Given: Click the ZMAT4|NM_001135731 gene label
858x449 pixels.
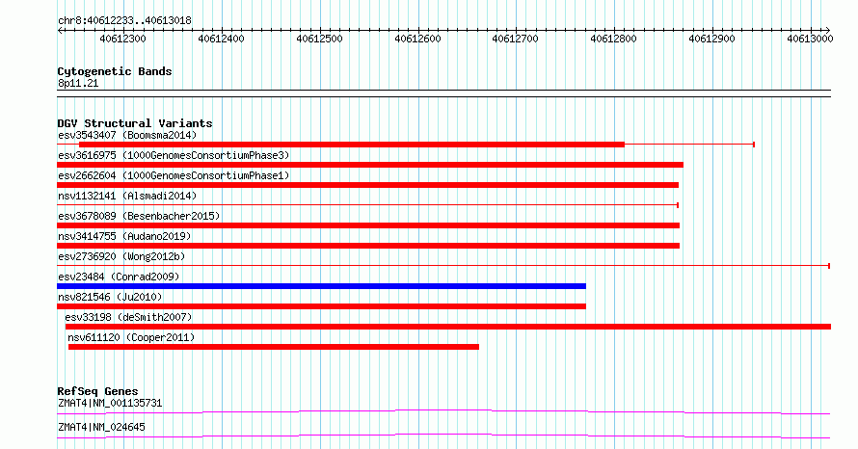Looking at the screenshot, I should click(110, 403).
